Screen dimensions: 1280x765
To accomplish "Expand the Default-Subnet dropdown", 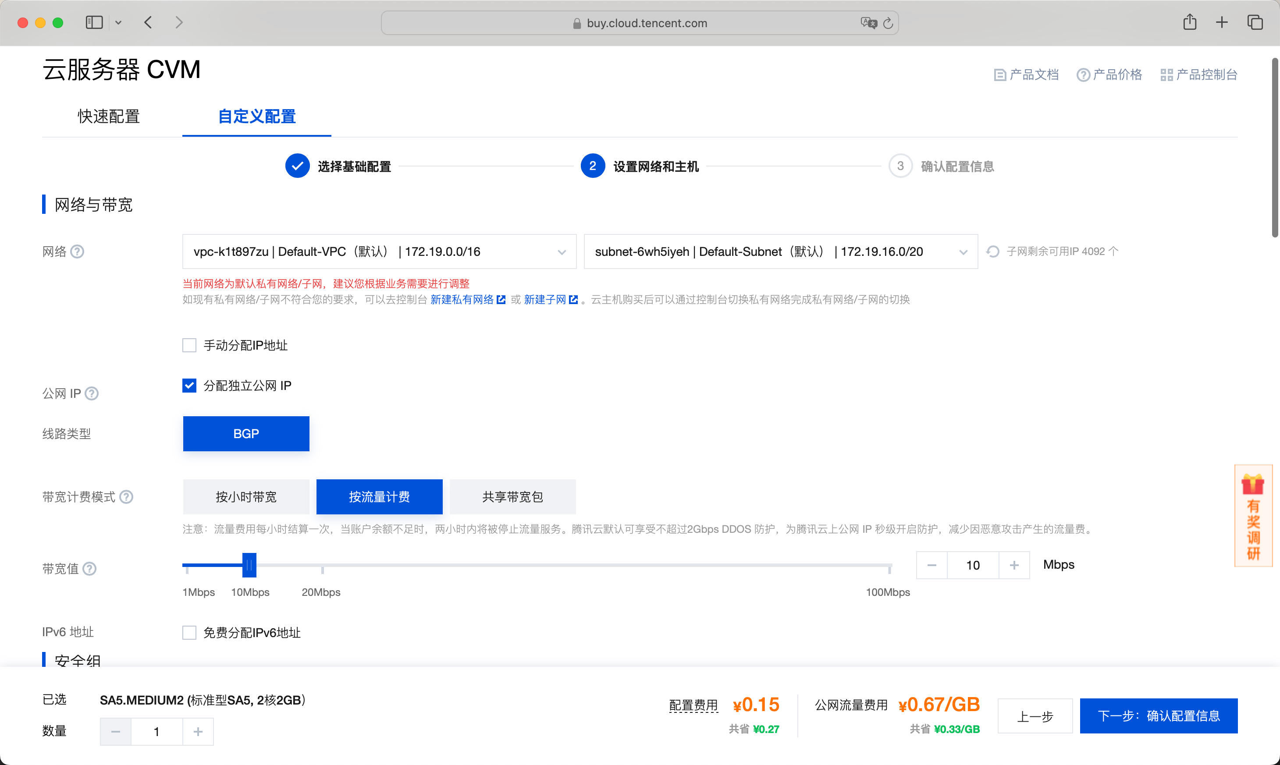I will click(x=780, y=251).
